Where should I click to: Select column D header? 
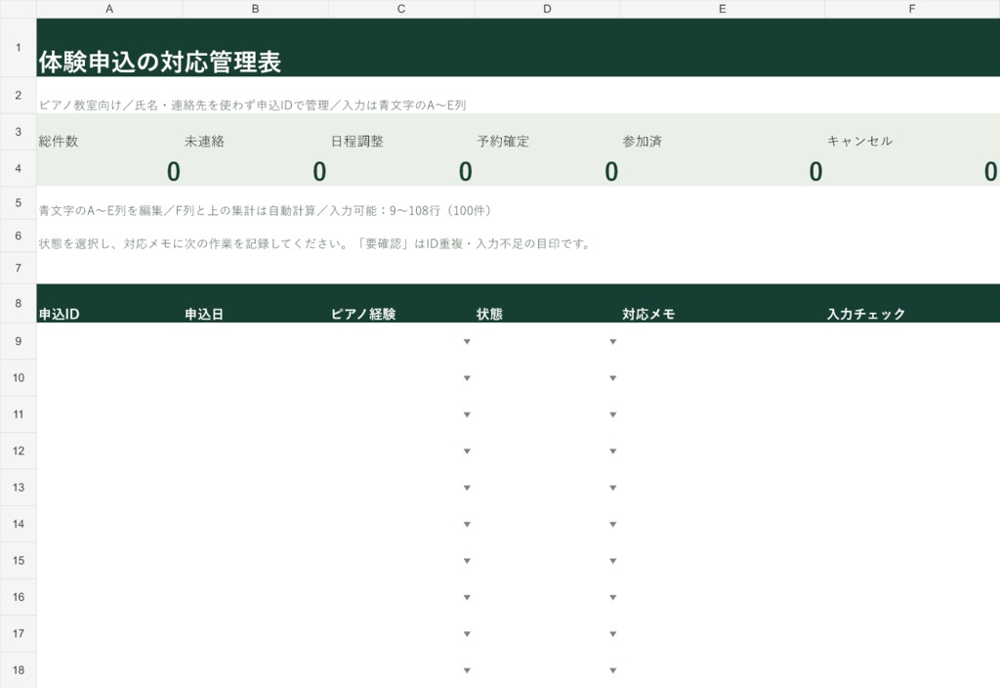(547, 9)
